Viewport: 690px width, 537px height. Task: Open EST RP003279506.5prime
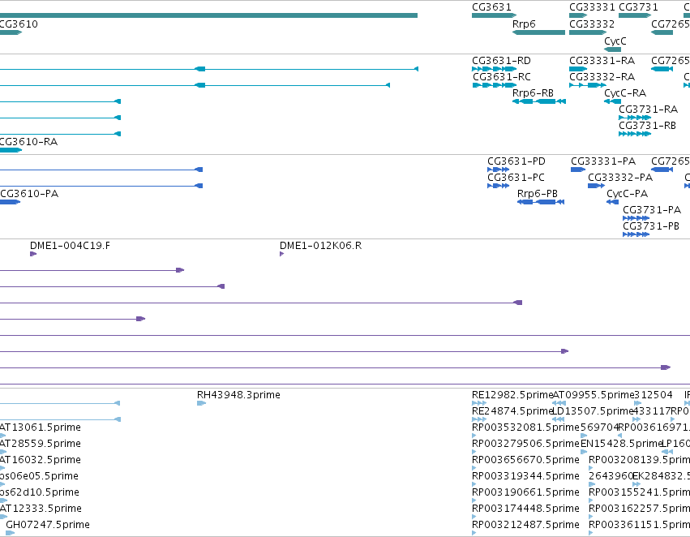pos(525,444)
